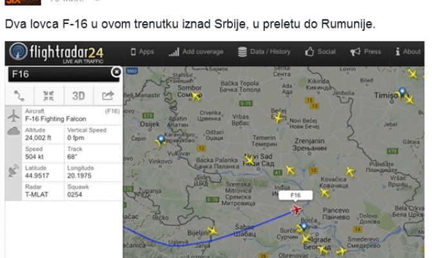Screen dimensions: 432x258
Task: Open the About menu
Action: pyautogui.click(x=407, y=52)
